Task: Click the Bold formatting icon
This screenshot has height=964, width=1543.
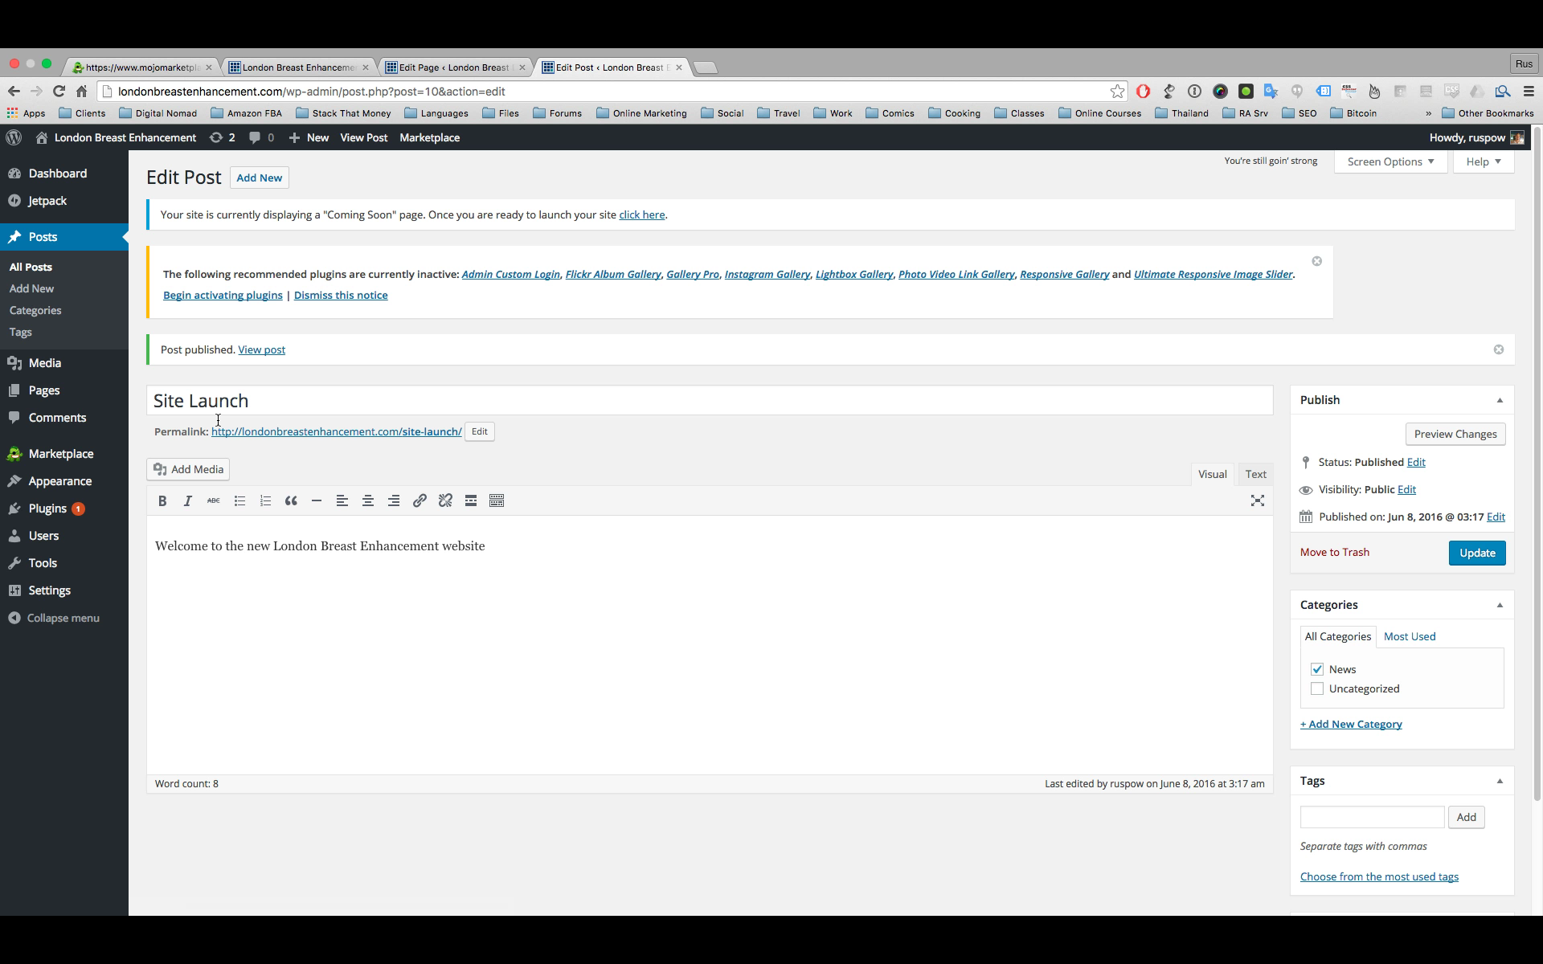Action: [162, 501]
